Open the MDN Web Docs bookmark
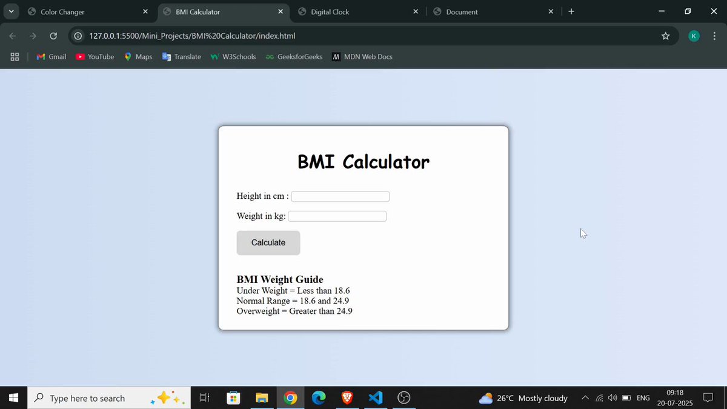727x409 pixels. [x=362, y=56]
